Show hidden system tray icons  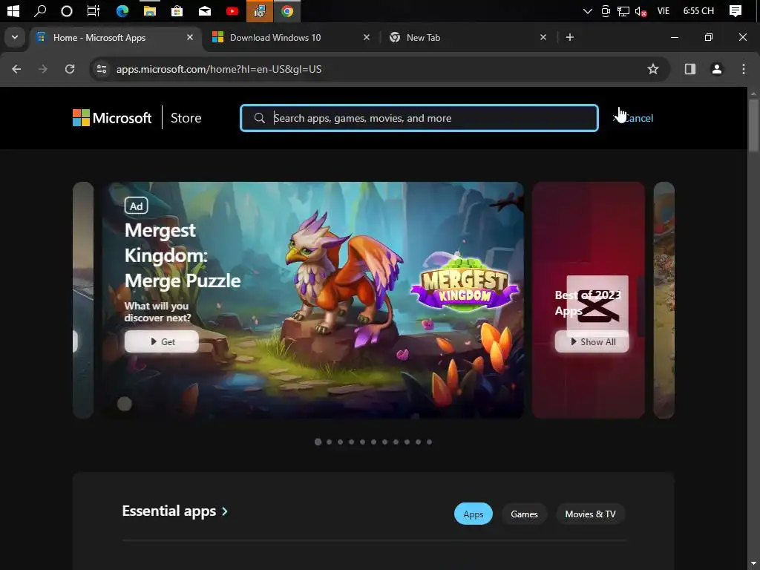coord(588,10)
